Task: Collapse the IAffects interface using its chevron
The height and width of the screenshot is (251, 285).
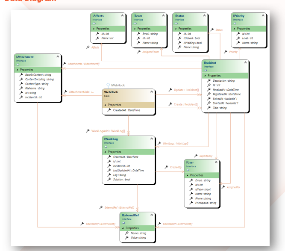Action: tap(122, 15)
